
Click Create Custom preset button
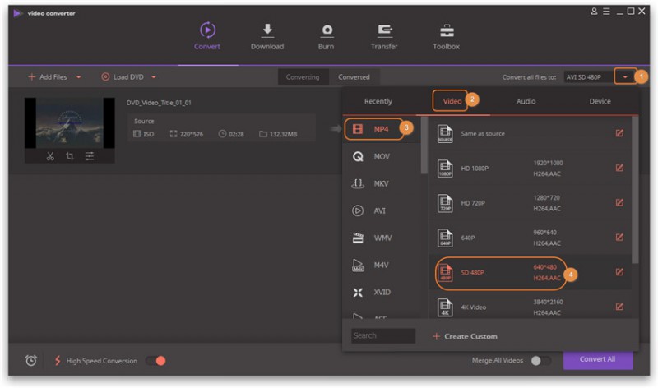click(x=465, y=336)
